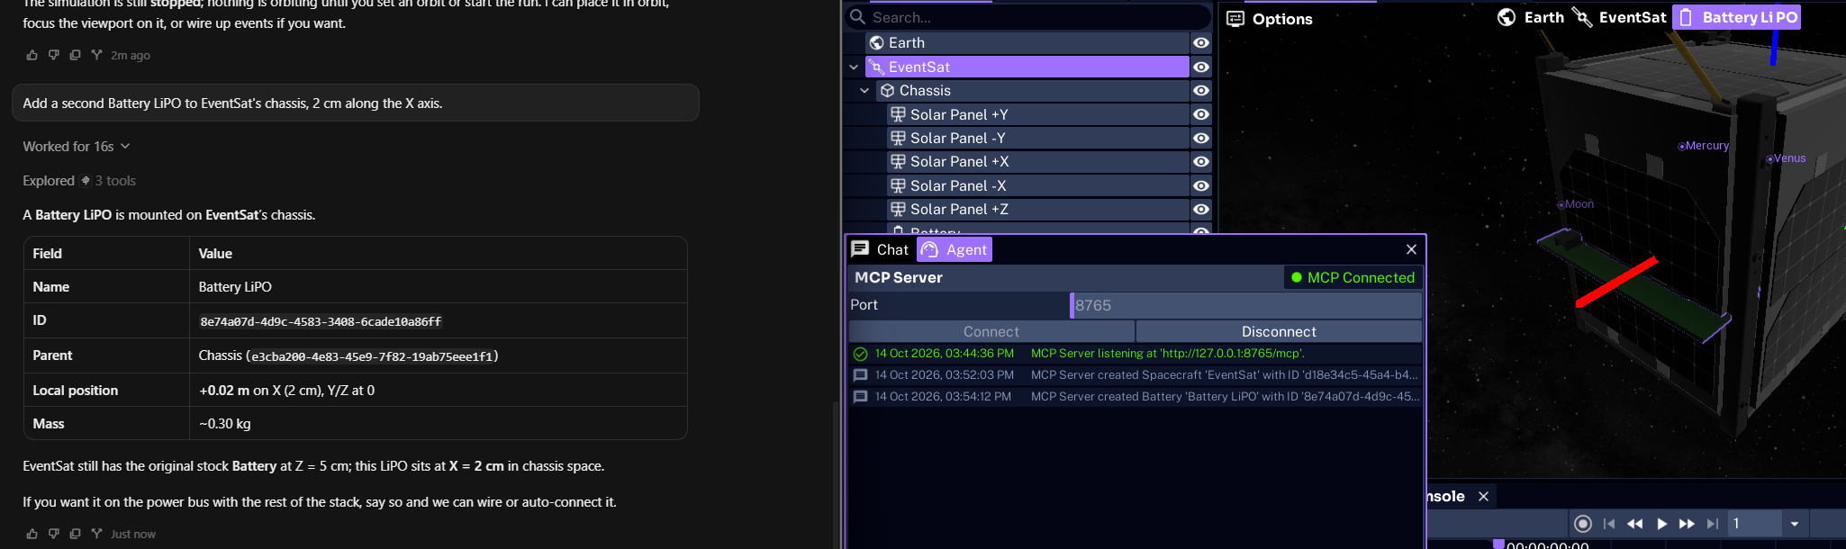Hide Solar Panel +Z
Image resolution: width=1846 pixels, height=549 pixels.
[x=1201, y=209]
